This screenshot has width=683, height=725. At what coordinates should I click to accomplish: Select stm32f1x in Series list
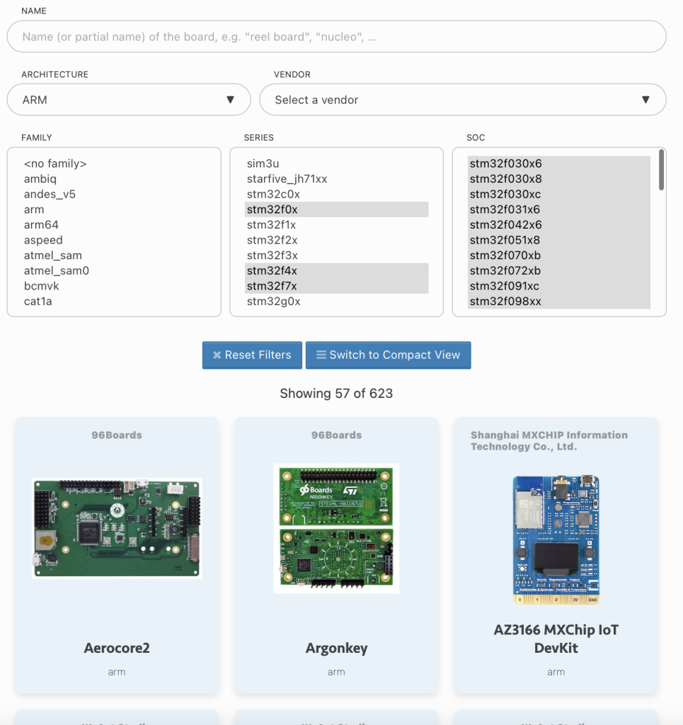pyautogui.click(x=336, y=224)
